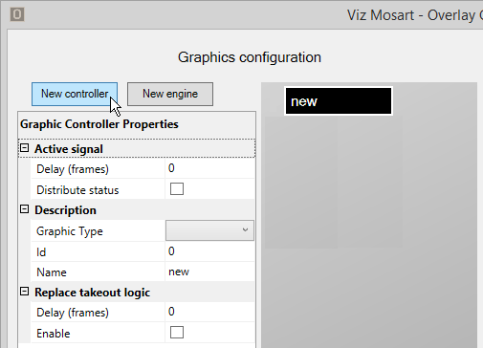Select the Graphic Type property row label
Viewport: 483px width, 348px height.
tap(70, 231)
